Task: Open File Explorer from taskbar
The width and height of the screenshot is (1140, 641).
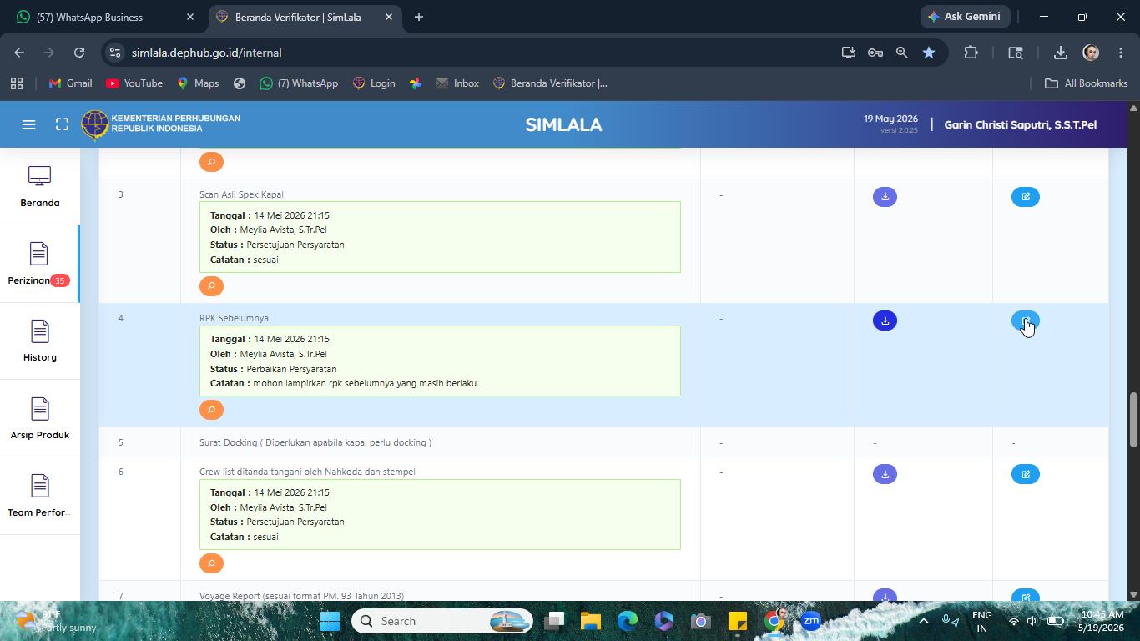Action: pos(591,621)
